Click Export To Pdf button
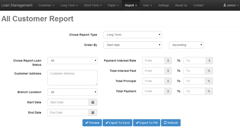 147,123
